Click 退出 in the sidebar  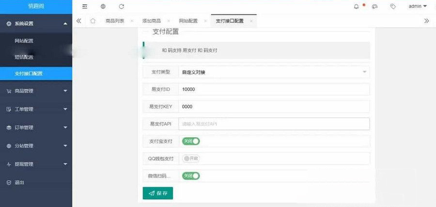(x=19, y=182)
